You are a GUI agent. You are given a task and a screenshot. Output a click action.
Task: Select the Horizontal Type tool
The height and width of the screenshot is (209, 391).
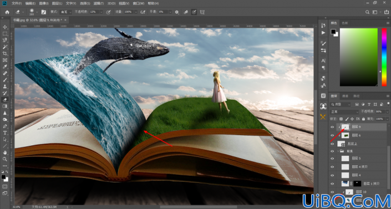point(5,133)
